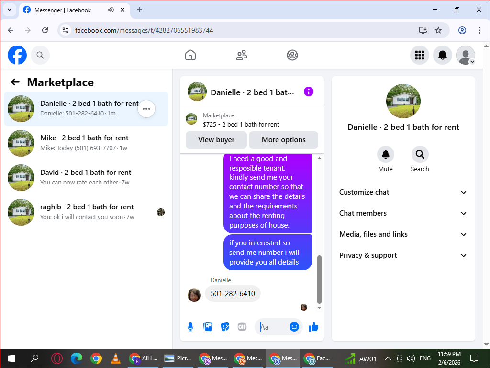Open the Facebook menu grid icon
Image resolution: width=490 pixels, height=368 pixels.
[x=419, y=55]
